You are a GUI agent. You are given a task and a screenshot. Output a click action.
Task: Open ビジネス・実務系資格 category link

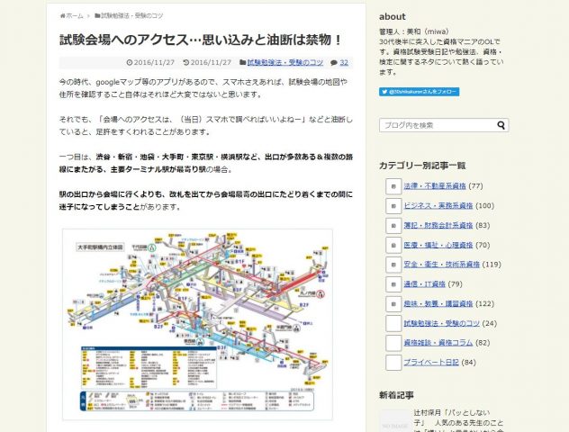pyautogui.click(x=438, y=206)
